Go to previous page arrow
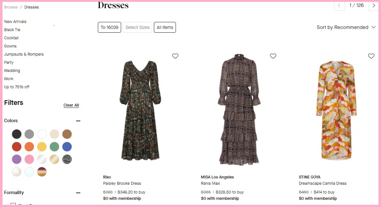 pos(339,6)
